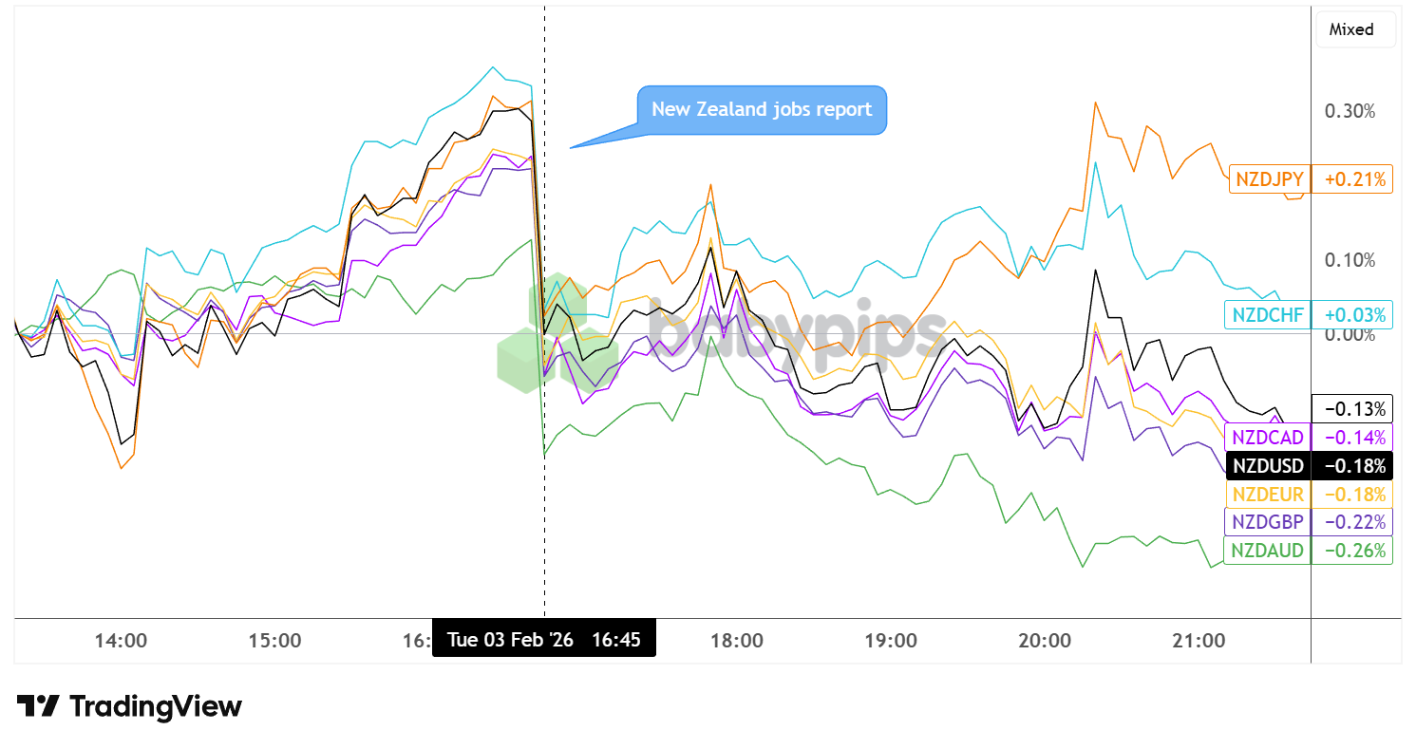Image resolution: width=1416 pixels, height=749 pixels.
Task: Click the +0.03% NZDCHF value tag
Action: [x=1352, y=314]
